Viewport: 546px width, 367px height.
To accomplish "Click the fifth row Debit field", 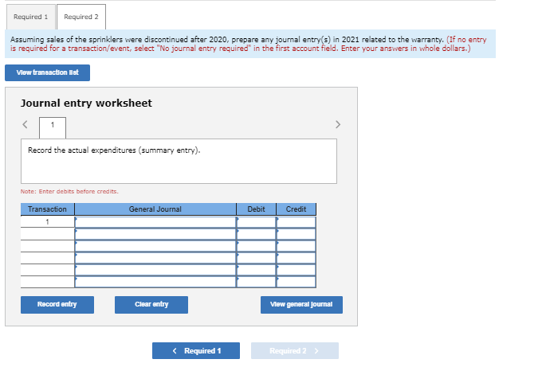I will (x=257, y=270).
